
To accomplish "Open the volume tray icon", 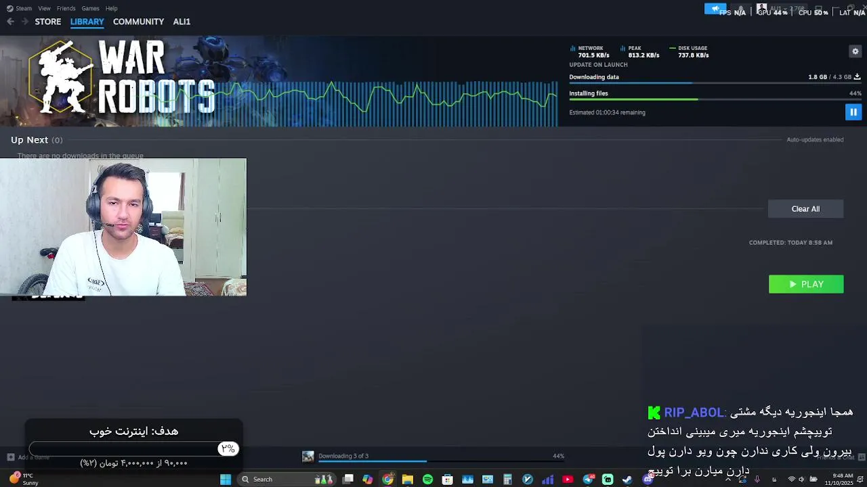I will click(x=802, y=480).
